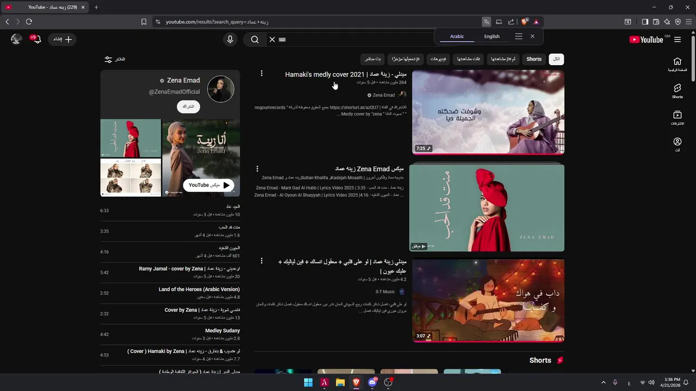Click the subscribe button on Zena Emad card
The width and height of the screenshot is (696, 391).
tap(188, 106)
